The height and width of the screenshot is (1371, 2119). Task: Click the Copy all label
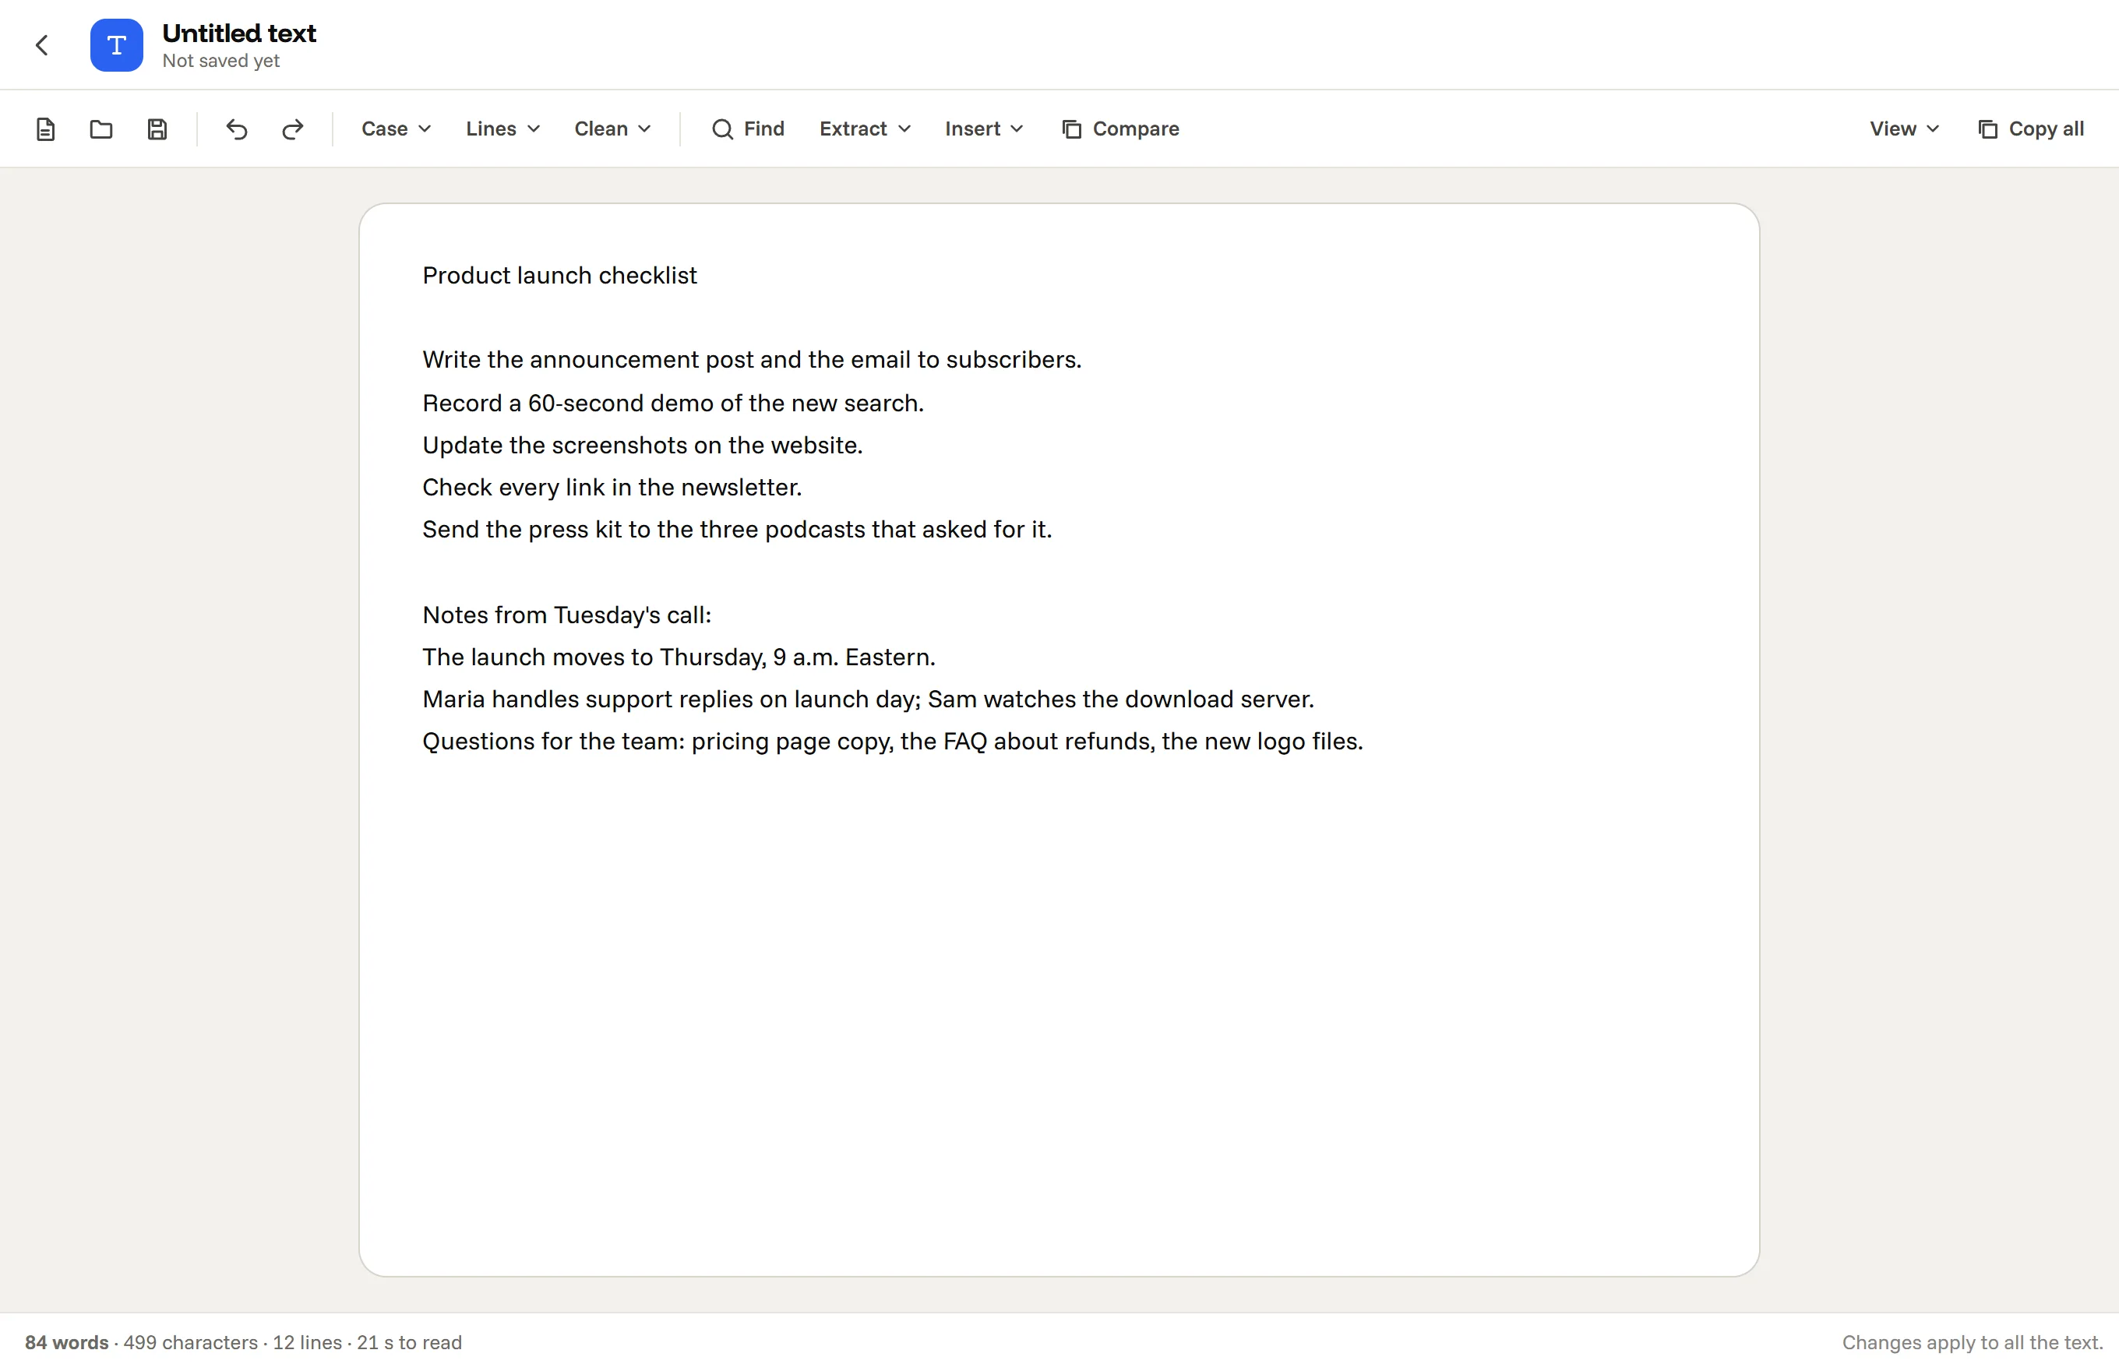click(2046, 129)
